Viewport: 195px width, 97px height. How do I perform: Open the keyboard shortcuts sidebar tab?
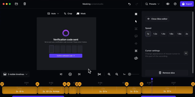[x=136, y=51]
